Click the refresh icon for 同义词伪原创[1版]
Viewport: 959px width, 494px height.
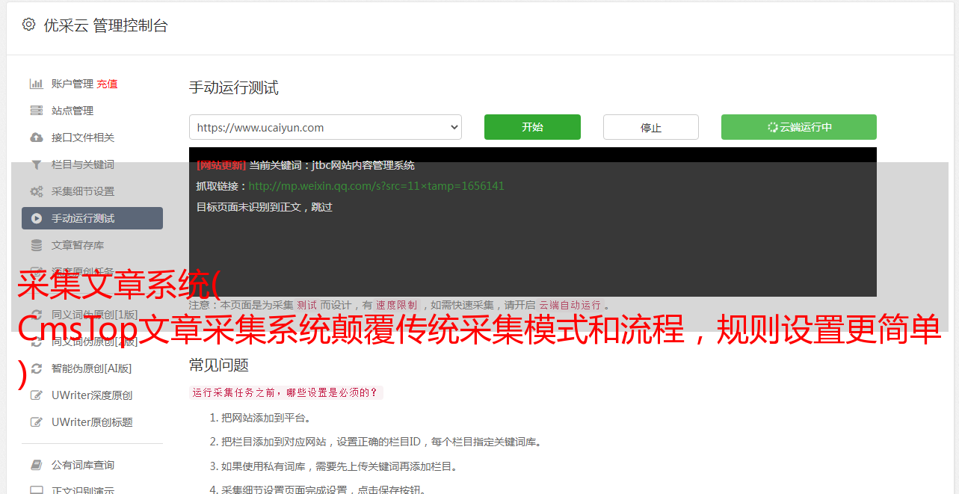tap(36, 315)
